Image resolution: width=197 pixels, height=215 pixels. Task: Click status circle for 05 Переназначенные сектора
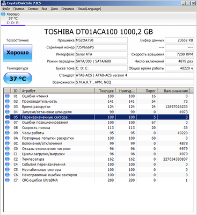(8, 117)
